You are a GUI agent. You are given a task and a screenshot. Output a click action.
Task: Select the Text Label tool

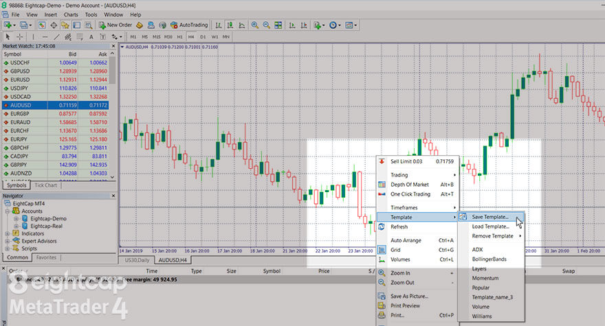102,37
